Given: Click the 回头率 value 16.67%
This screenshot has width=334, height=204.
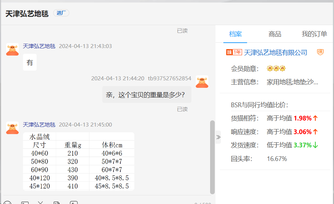Looking at the screenshot, I should 277,159.
